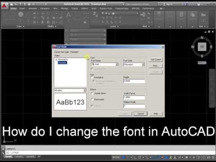Viewport: 216px width, 162px height.
Task: Click the Set Current button
Action: tap(156, 59)
